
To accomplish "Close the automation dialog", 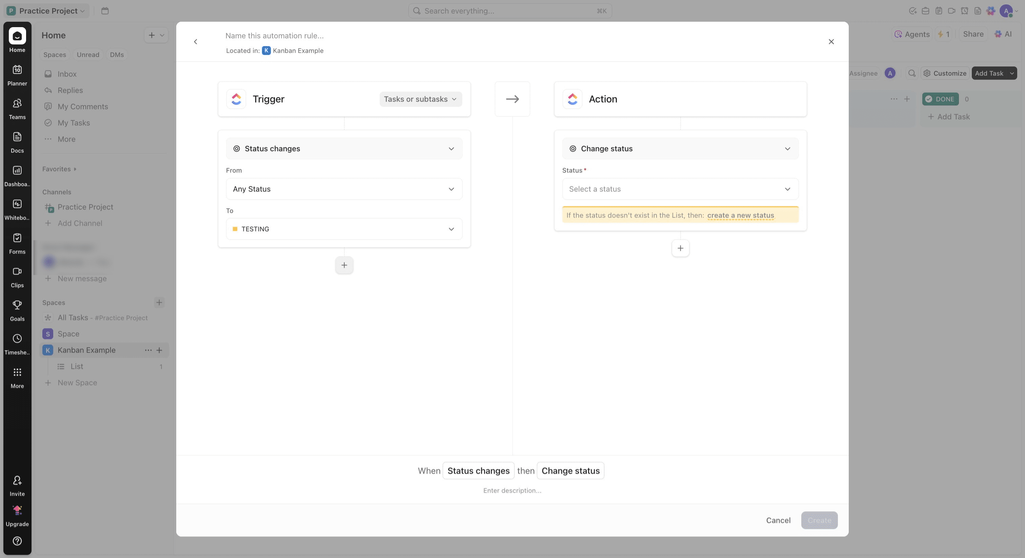I will [831, 42].
